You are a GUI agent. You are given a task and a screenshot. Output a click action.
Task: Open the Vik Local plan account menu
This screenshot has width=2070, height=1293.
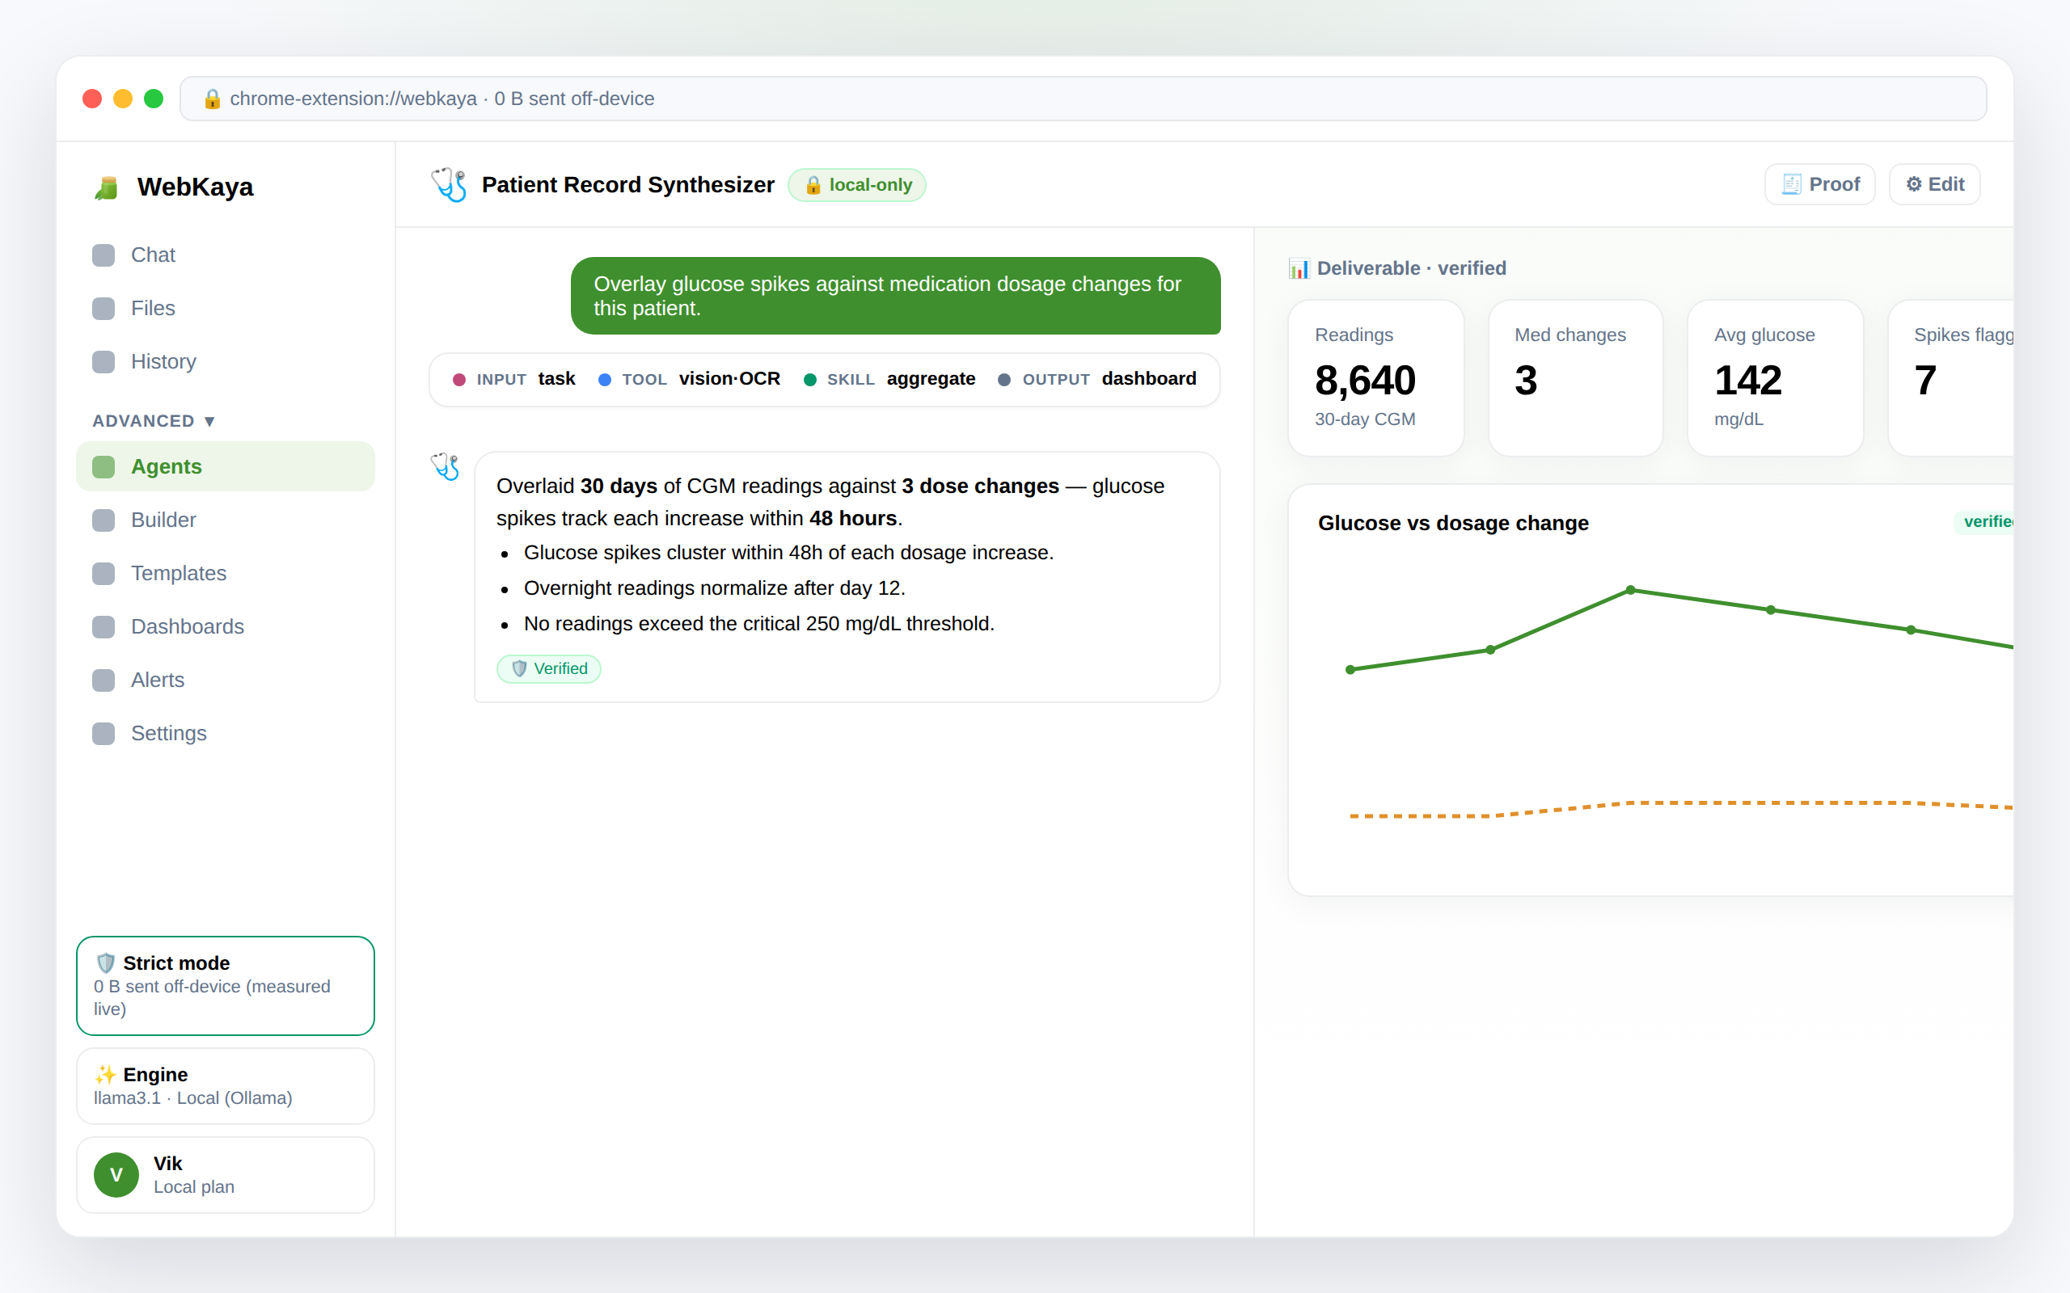(226, 1175)
